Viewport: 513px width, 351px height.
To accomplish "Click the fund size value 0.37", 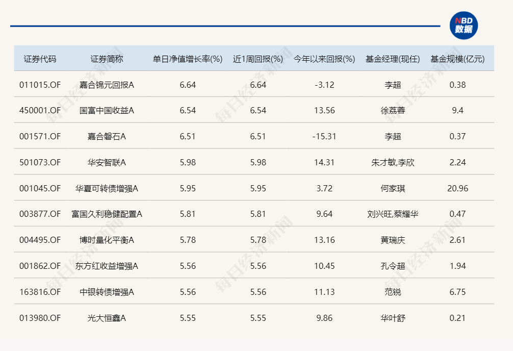I will 457,136.
